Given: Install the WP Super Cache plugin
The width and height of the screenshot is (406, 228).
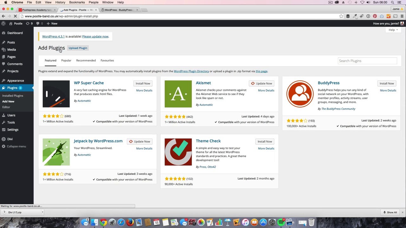Looking at the screenshot, I should tap(143, 84).
